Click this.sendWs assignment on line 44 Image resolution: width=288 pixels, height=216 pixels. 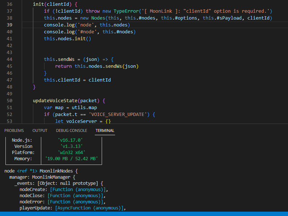[x=59, y=59]
